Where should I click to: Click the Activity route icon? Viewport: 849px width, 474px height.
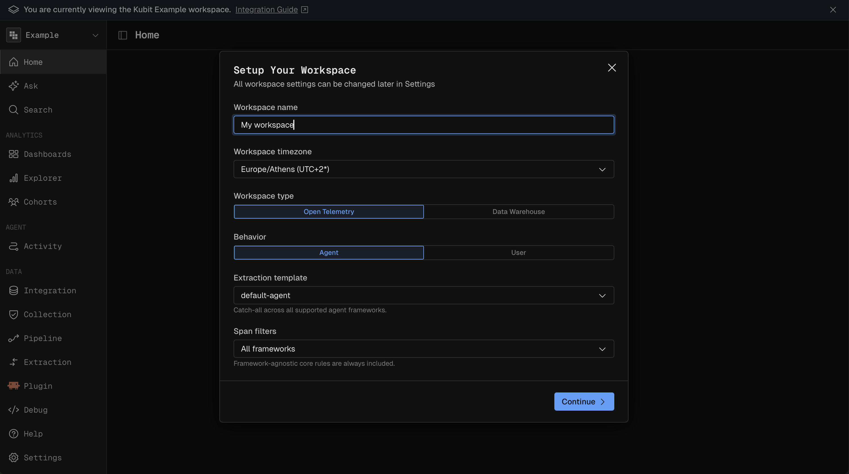click(x=14, y=246)
